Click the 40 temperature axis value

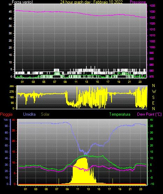(151, 120)
